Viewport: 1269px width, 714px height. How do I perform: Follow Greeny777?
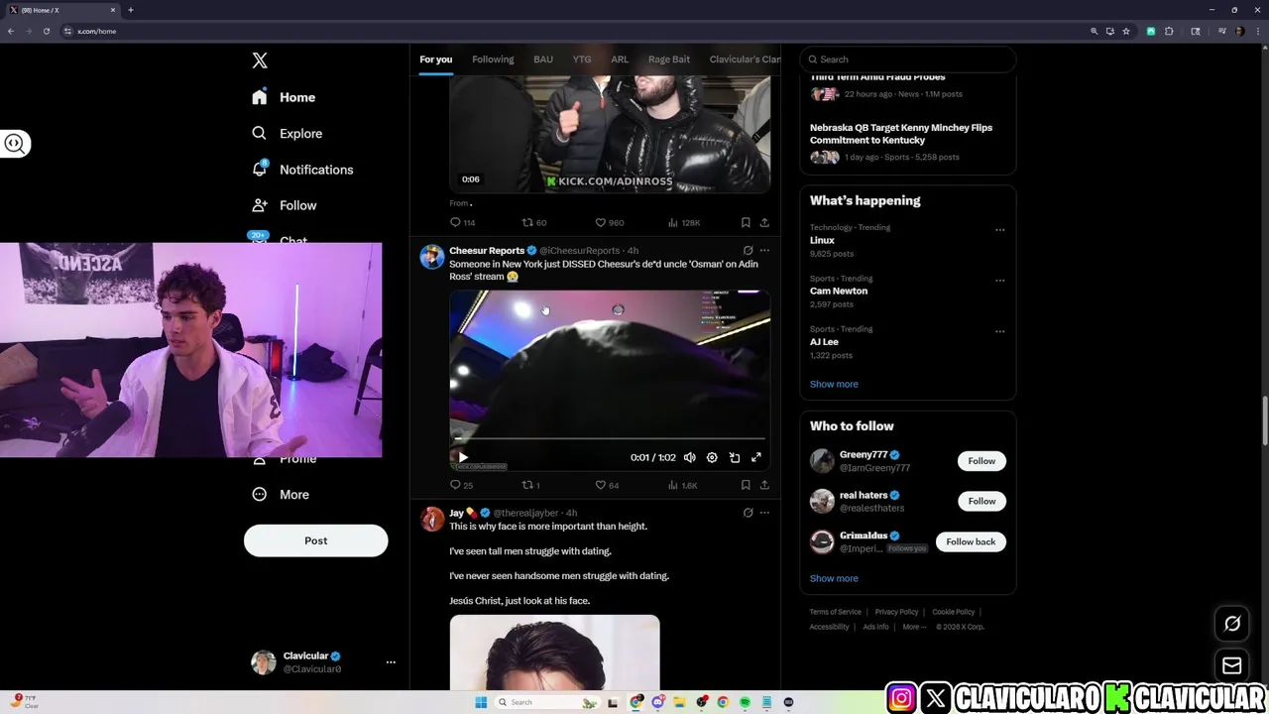[981, 460]
